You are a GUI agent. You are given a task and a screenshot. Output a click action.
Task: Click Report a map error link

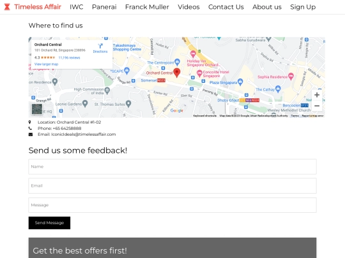coord(312,115)
